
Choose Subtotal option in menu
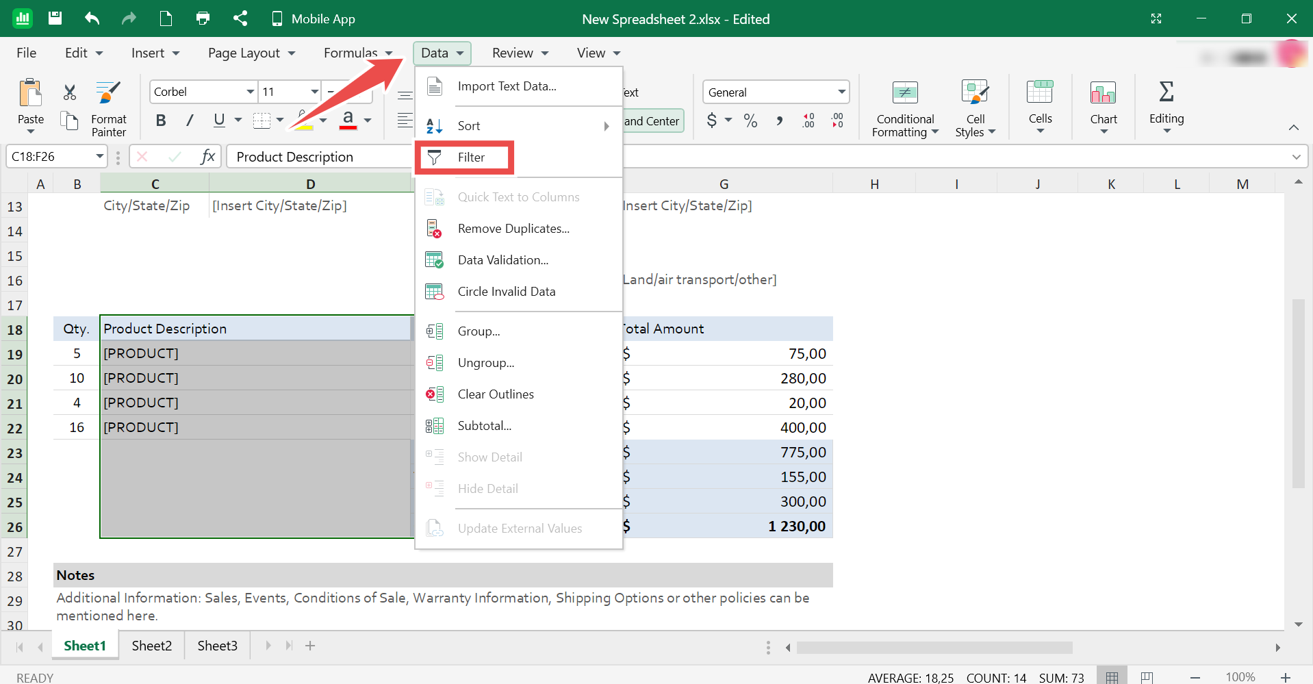click(519, 426)
